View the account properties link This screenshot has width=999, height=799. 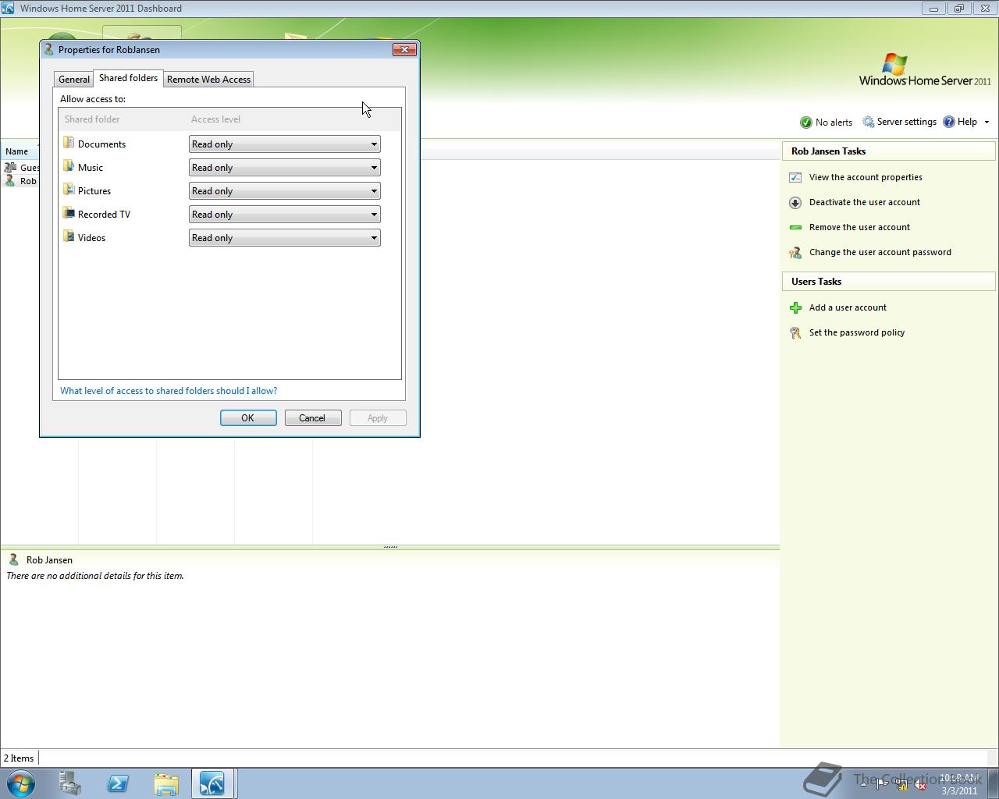click(x=866, y=177)
